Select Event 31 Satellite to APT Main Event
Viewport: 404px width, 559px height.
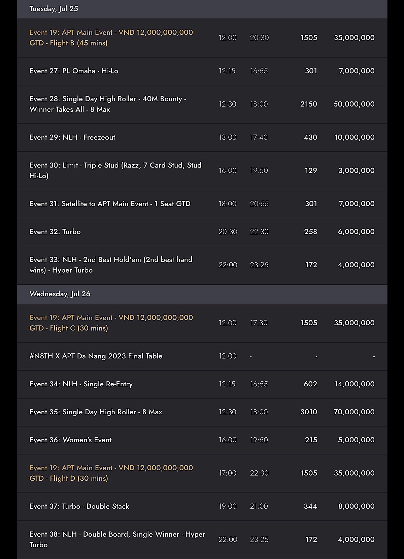(x=202, y=204)
